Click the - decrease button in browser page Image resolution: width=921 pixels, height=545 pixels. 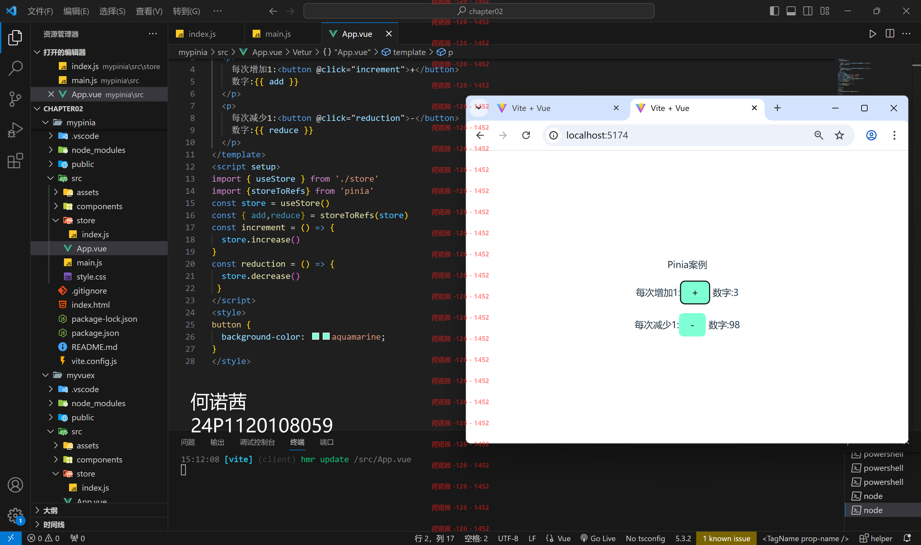pyautogui.click(x=692, y=325)
